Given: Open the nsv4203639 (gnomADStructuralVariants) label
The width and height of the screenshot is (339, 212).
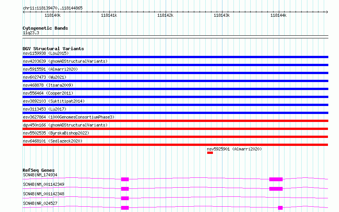Looking at the screenshot, I should [x=65, y=61].
